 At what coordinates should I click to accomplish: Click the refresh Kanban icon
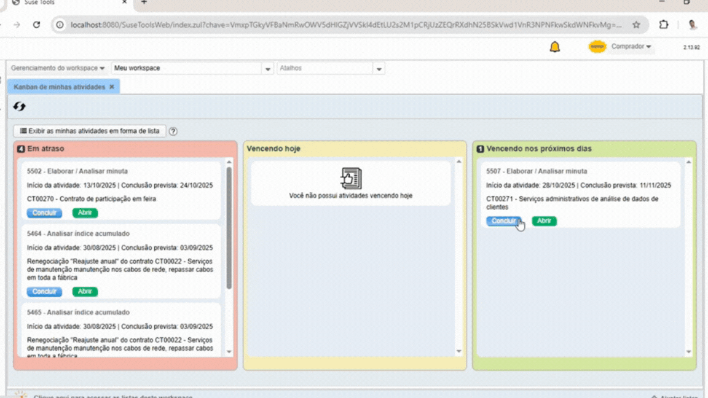coord(19,106)
